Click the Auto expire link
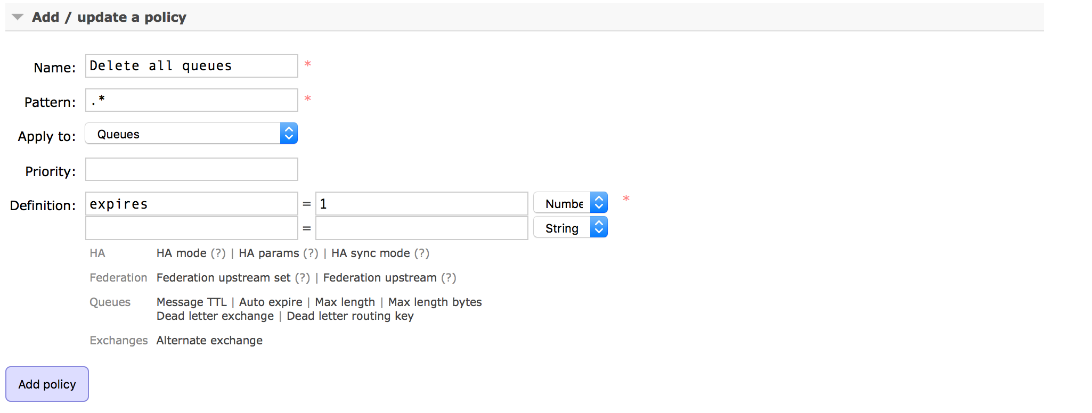Viewport: 1092px width, 413px height. point(271,302)
